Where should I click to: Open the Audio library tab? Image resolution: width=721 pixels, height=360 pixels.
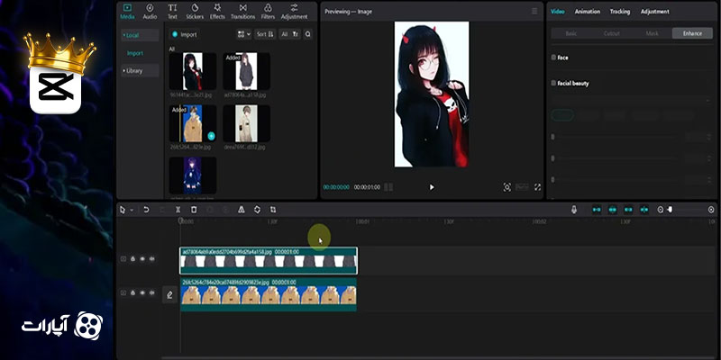(150, 12)
